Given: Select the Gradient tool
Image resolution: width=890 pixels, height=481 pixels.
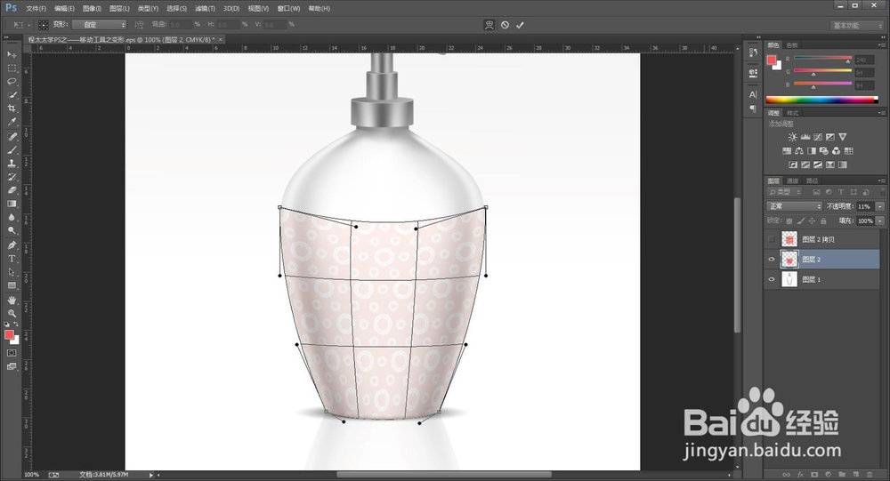Looking at the screenshot, I should point(12,204).
